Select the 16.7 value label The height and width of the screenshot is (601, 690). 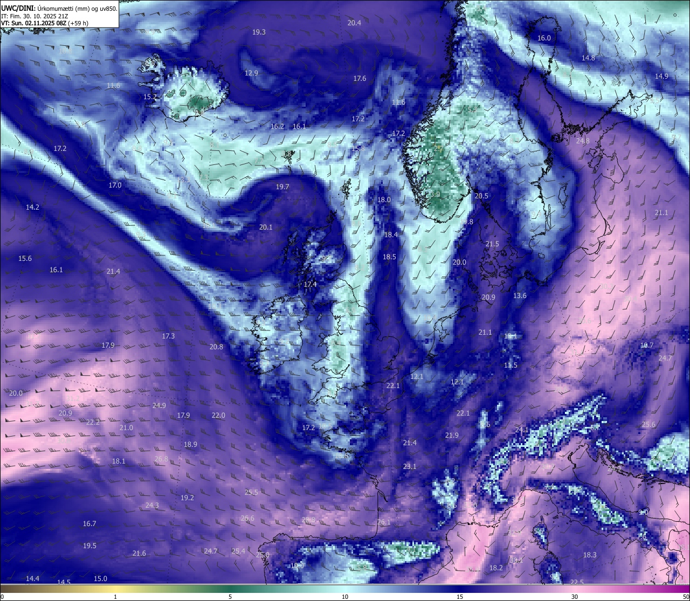point(89,524)
